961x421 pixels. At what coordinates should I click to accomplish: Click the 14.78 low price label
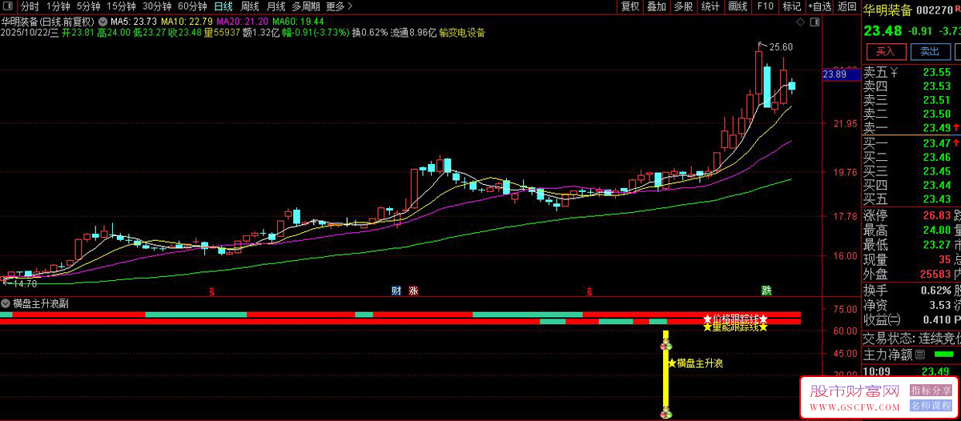tap(25, 283)
